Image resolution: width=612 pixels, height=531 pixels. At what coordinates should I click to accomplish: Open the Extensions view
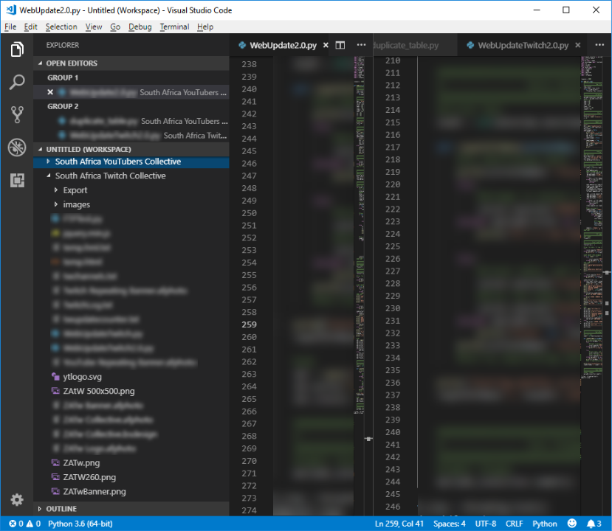pos(17,180)
